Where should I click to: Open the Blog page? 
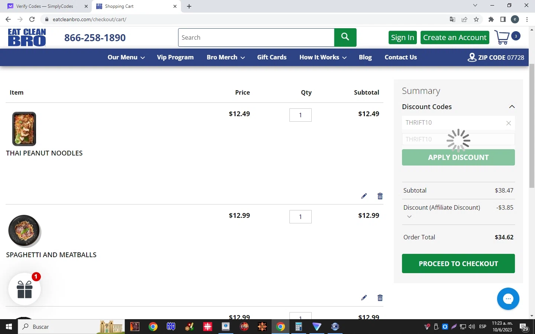(x=365, y=57)
